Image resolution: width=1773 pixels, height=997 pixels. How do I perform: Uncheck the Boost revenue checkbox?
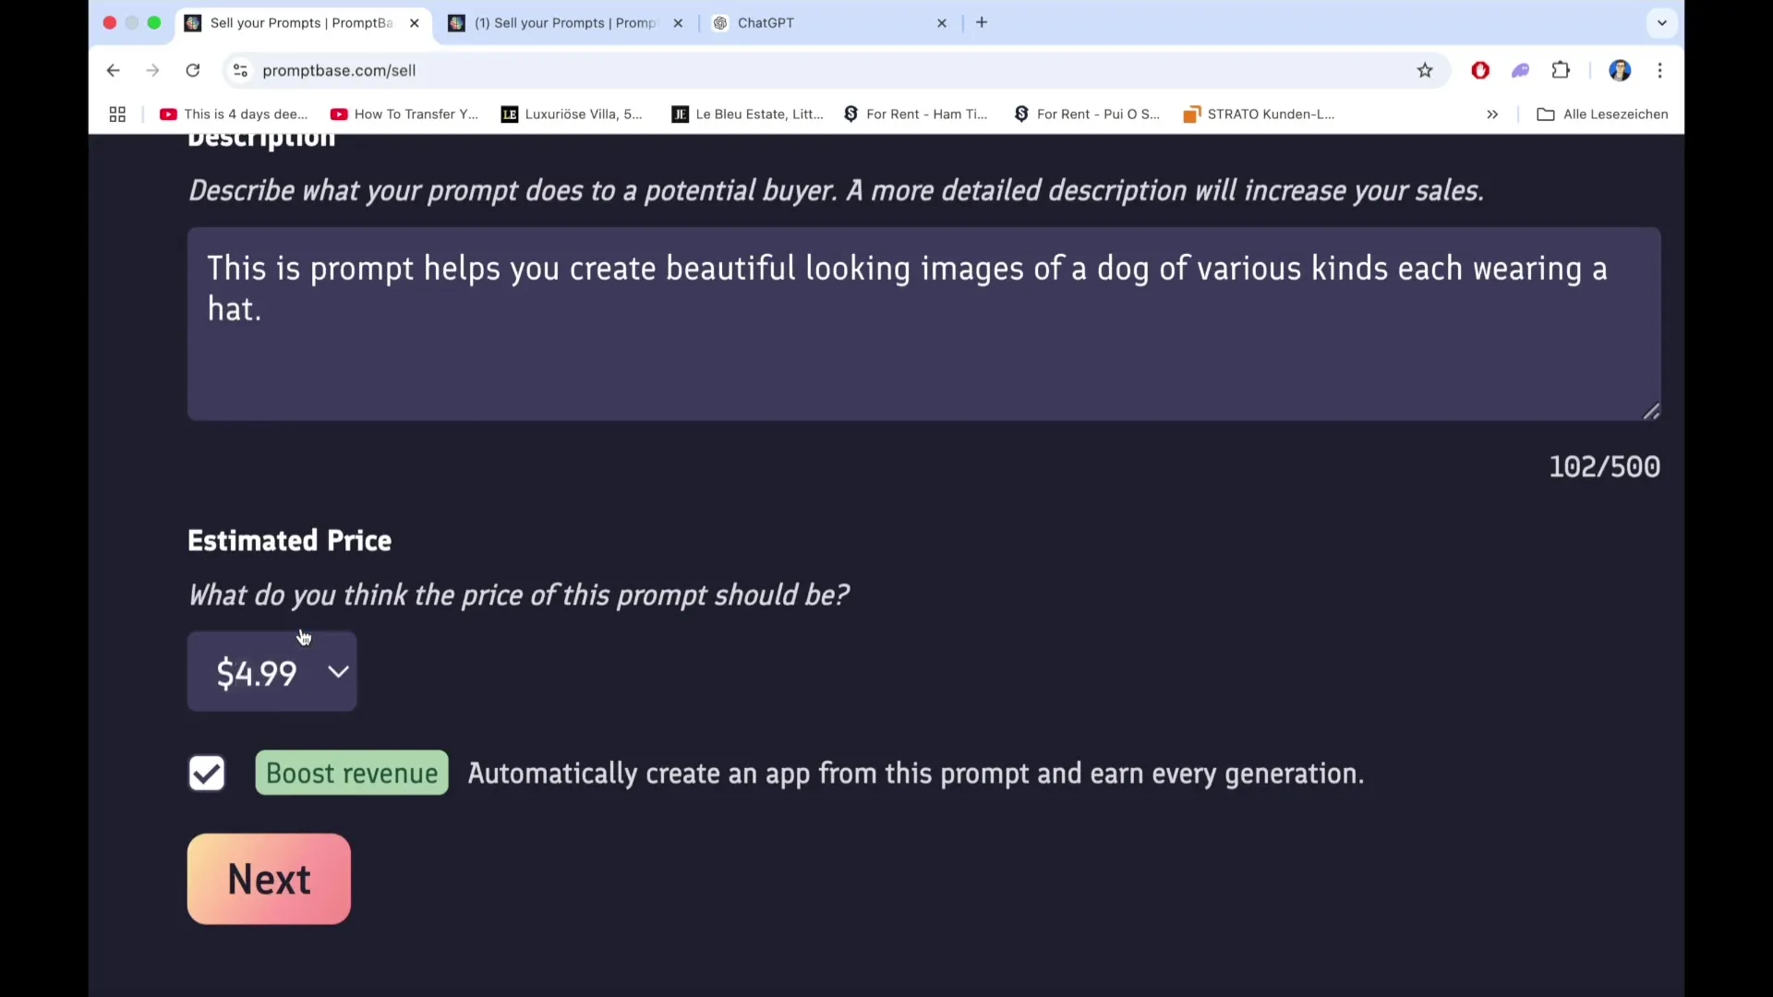(207, 774)
